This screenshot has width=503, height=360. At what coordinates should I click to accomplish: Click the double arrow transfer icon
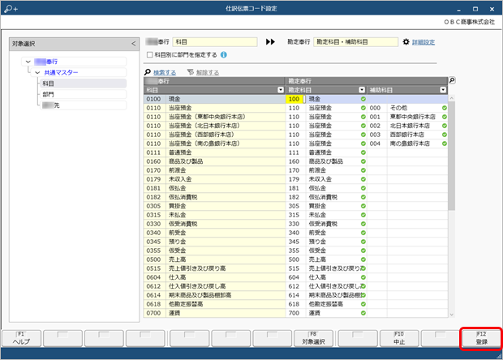(270, 42)
